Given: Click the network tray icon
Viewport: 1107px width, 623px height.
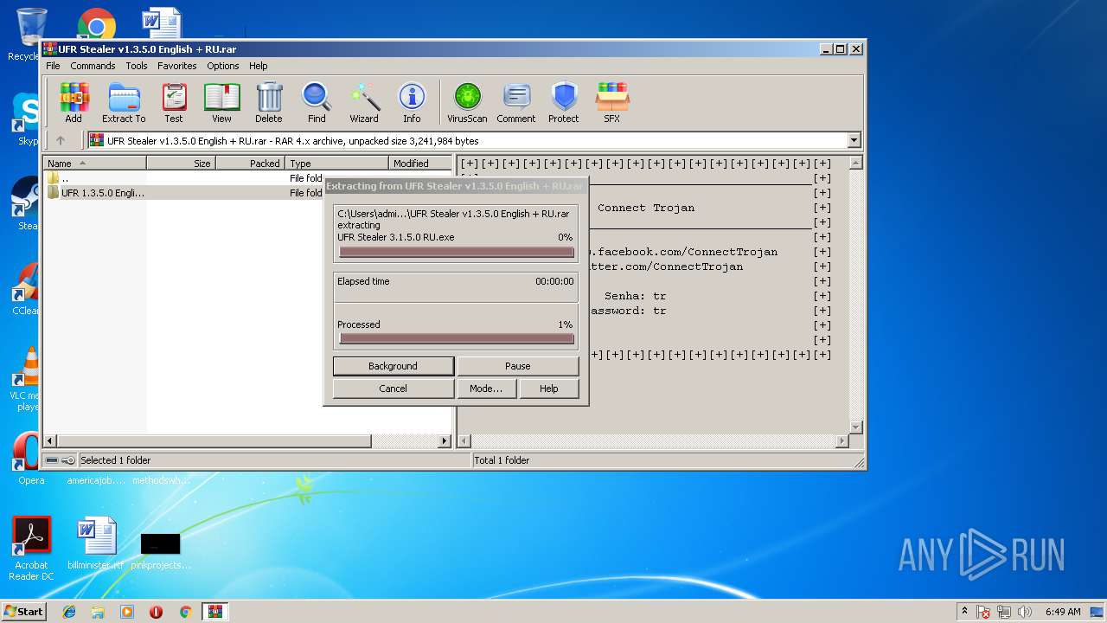Looking at the screenshot, I should pos(1004,612).
